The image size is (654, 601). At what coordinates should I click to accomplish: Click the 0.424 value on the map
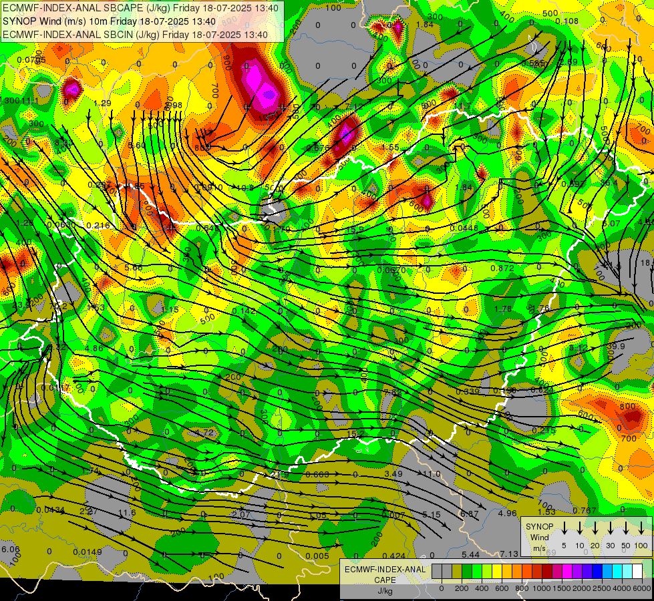(x=393, y=556)
